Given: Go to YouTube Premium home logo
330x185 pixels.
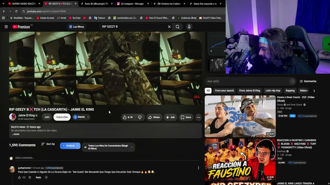Looking at the screenshot, I should 21,27.
